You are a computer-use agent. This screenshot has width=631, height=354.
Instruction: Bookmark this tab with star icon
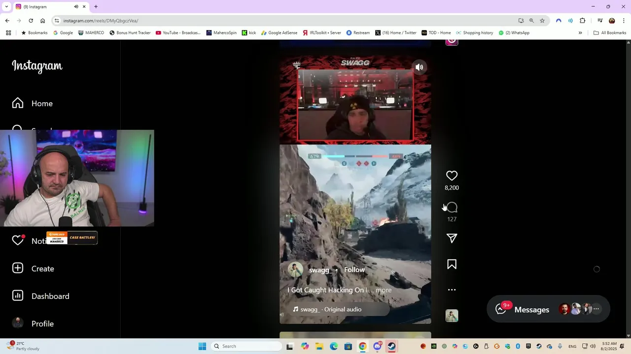tap(542, 21)
